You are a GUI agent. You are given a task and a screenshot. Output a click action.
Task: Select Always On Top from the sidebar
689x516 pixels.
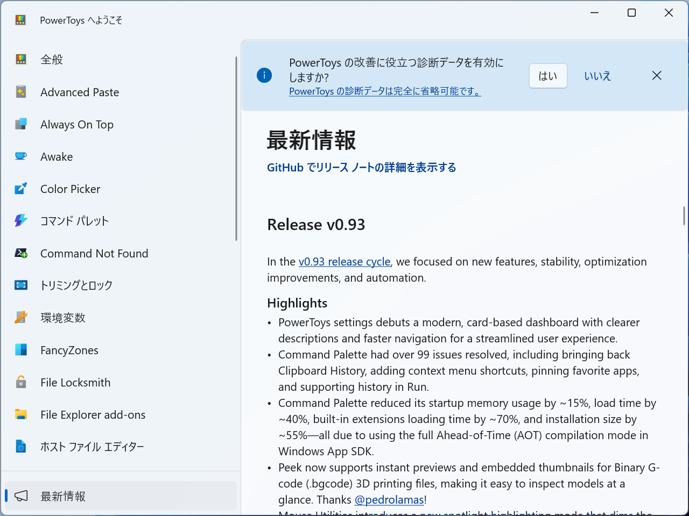click(77, 124)
